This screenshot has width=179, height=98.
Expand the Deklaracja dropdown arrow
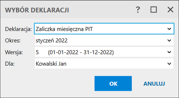click(x=169, y=29)
